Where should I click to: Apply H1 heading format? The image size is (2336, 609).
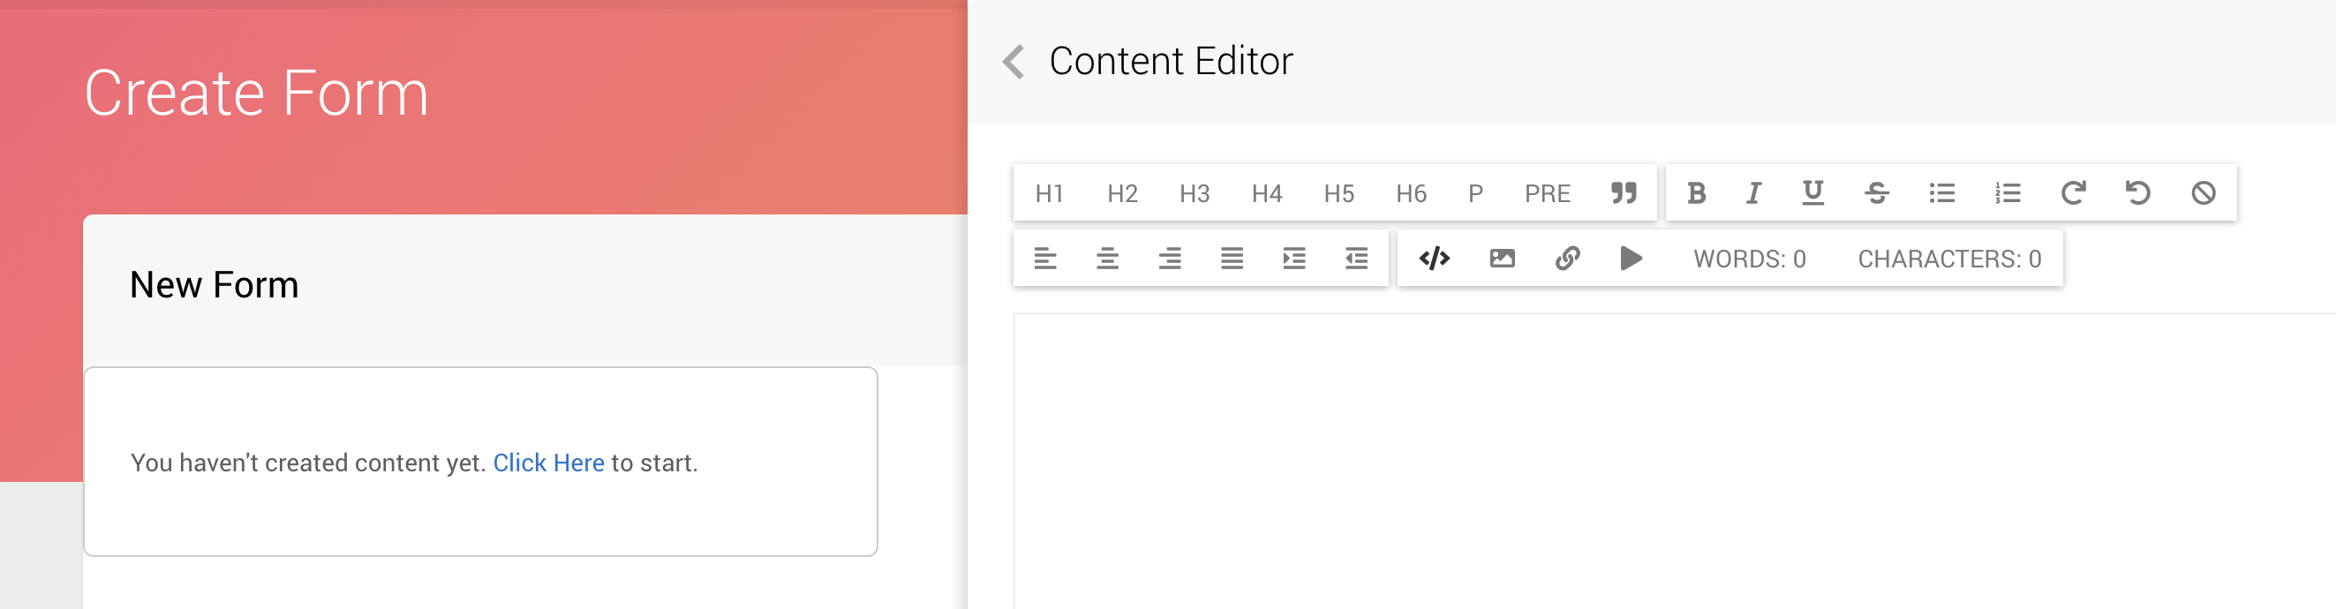pos(1049,193)
